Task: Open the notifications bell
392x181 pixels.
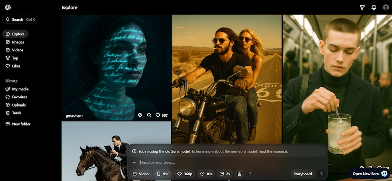Action: tap(374, 7)
